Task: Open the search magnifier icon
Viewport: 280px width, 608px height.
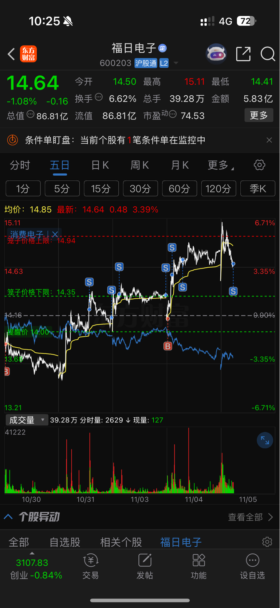Action: coord(268,54)
